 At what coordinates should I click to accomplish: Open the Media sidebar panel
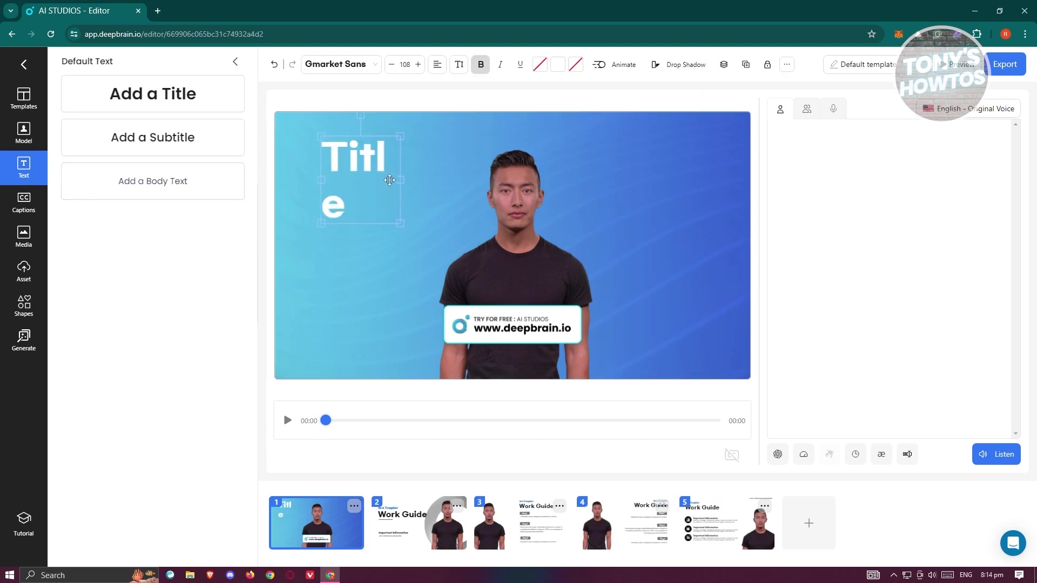23,237
